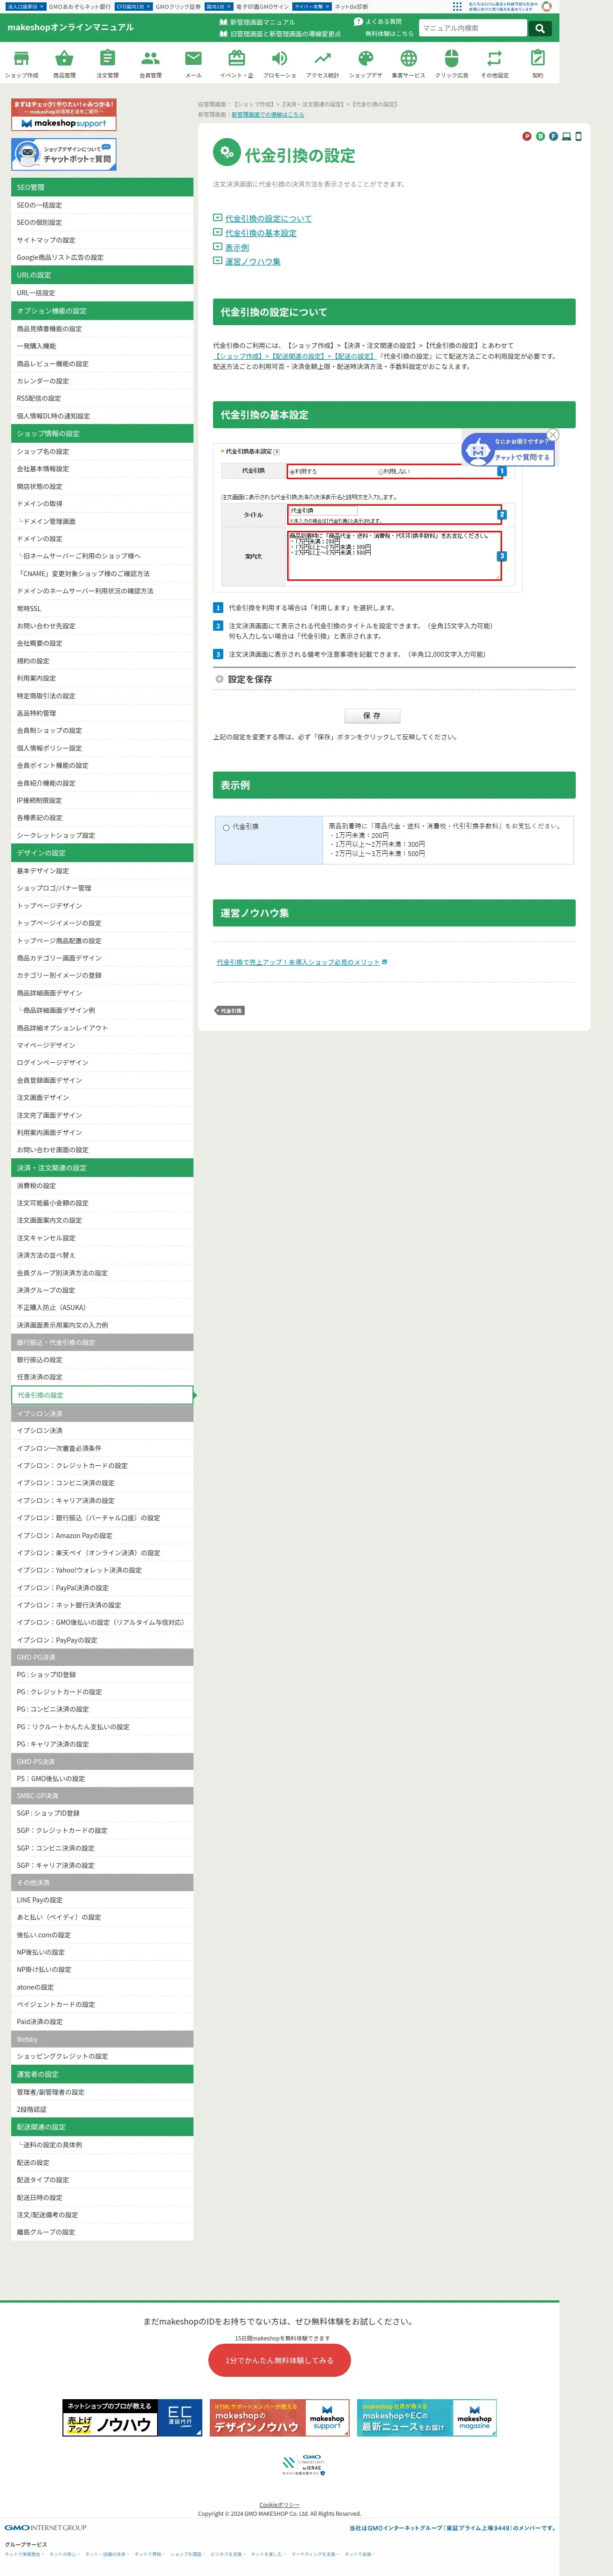The width and height of the screenshot is (613, 2576).
Task: Click the 新管理画面での導線はこちら link
Action: [x=268, y=114]
